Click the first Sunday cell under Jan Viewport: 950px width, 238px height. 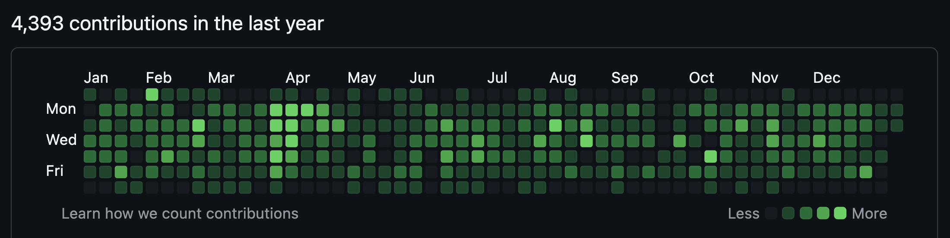(90, 94)
